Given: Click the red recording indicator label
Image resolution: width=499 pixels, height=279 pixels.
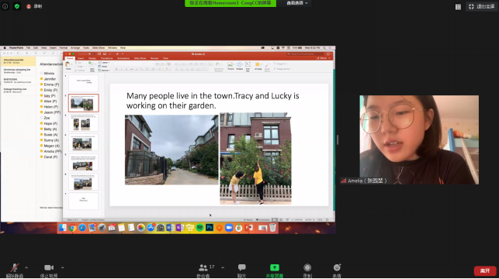Looking at the screenshot, I should coord(34,6).
